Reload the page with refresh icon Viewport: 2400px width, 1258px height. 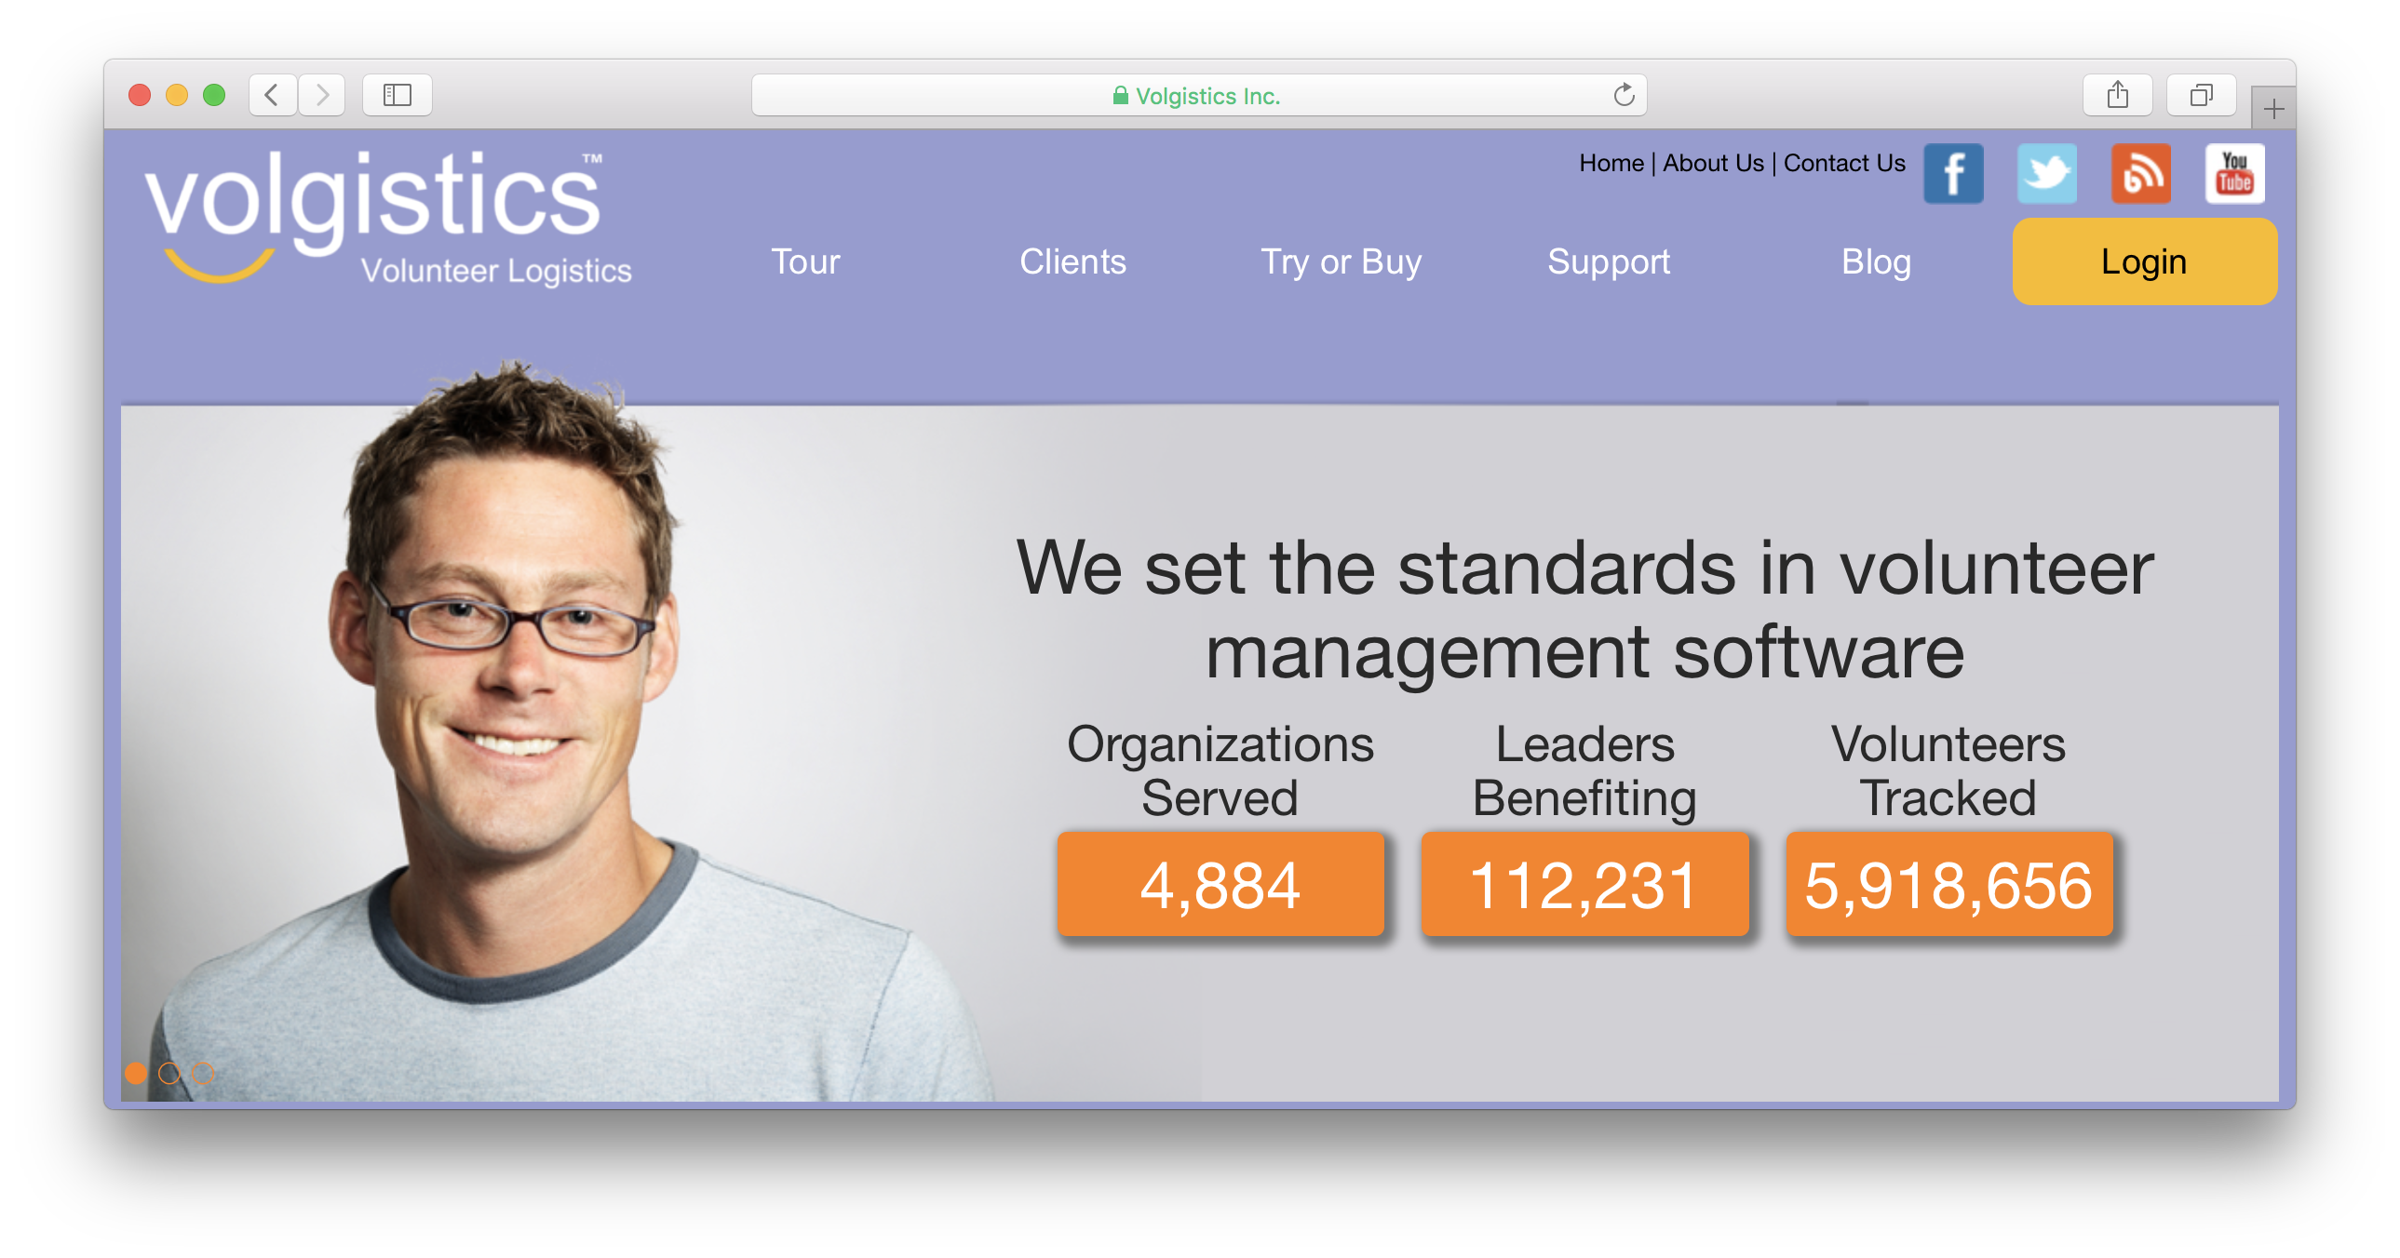coord(1623,95)
